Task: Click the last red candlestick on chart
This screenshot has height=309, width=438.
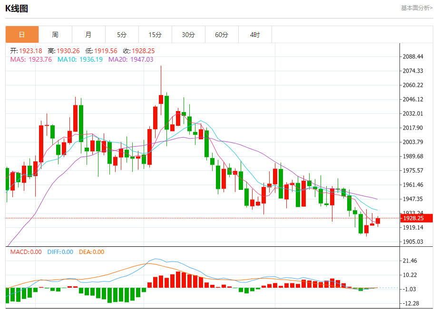Action: pyautogui.click(x=378, y=221)
